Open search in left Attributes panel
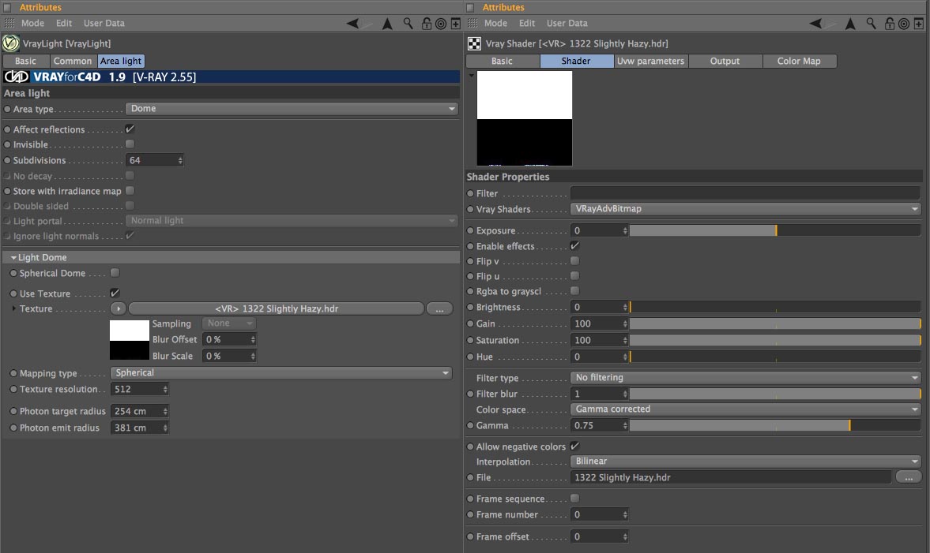 (x=408, y=23)
